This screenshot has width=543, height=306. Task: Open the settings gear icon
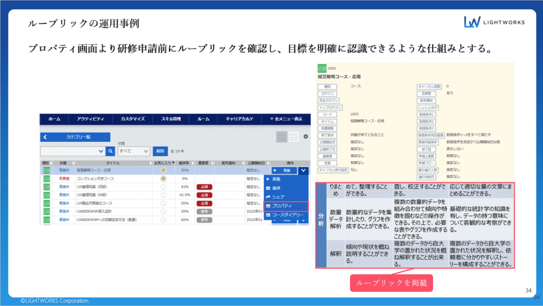[x=305, y=137]
